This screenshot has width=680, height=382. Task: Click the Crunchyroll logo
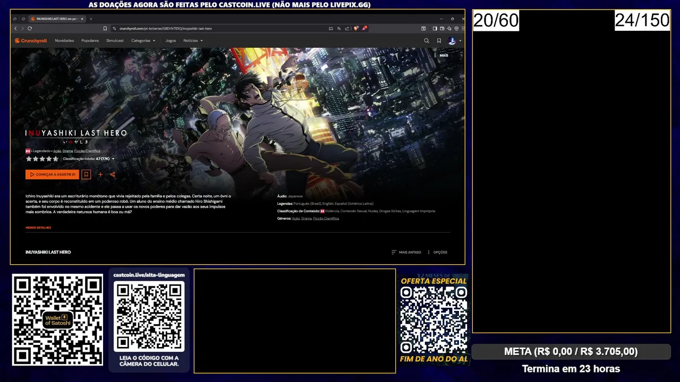coord(31,40)
